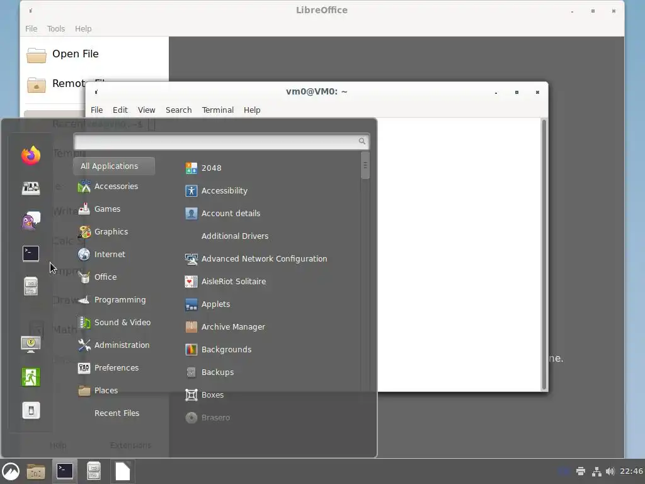
Task: Open file manager from taskbar
Action: (94, 471)
